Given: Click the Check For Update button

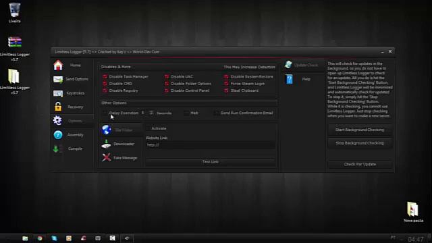Looking at the screenshot, I should click(x=360, y=164).
